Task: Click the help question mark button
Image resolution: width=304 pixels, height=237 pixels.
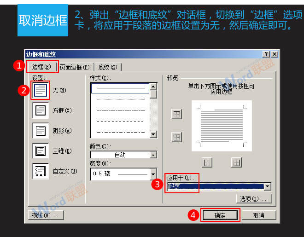Action: click(x=266, y=54)
